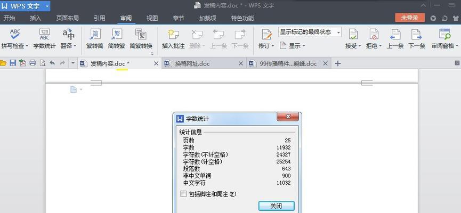The width and height of the screenshot is (461, 213).
Task: Convert text with 繁转简
Action: tap(95, 39)
